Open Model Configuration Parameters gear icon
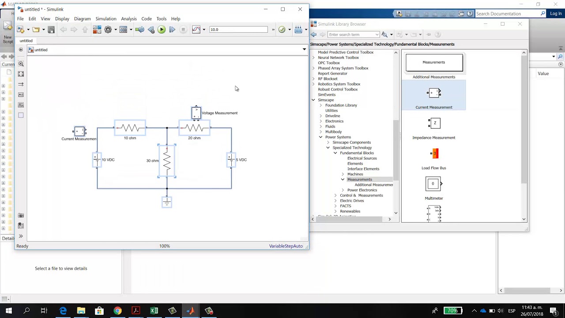The height and width of the screenshot is (318, 565). tap(108, 30)
